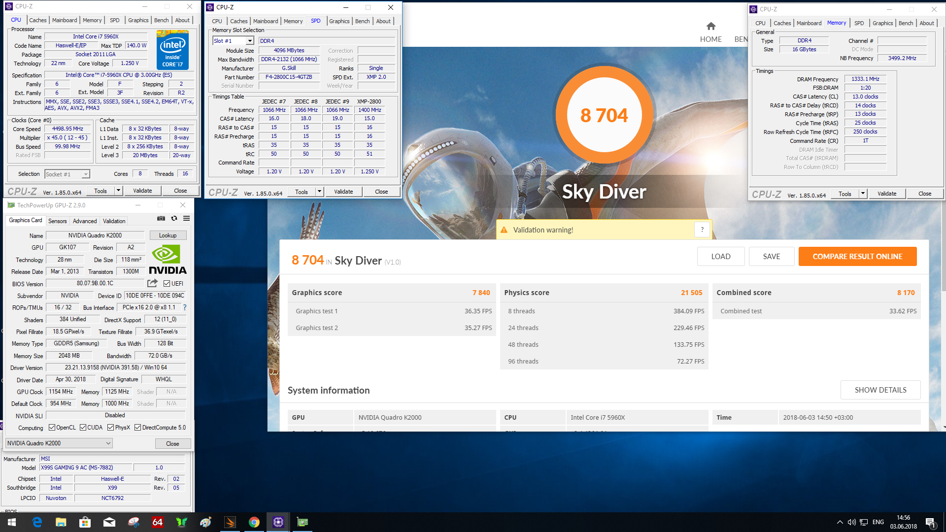Click the GPU-Z Name field NVIDIA Quadro K2000
This screenshot has height=532, width=946.
tap(95, 235)
